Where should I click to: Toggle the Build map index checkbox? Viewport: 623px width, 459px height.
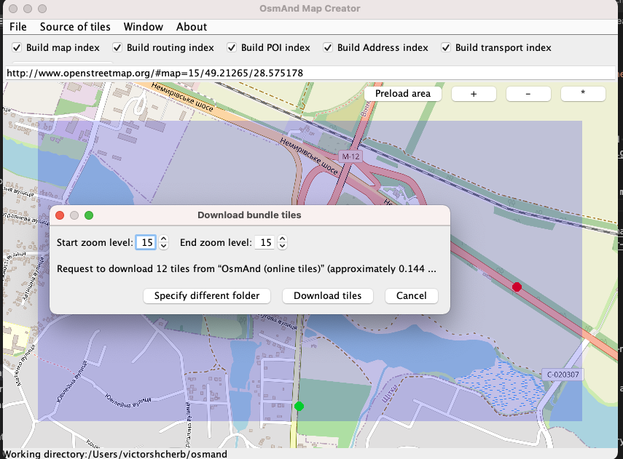coord(17,48)
